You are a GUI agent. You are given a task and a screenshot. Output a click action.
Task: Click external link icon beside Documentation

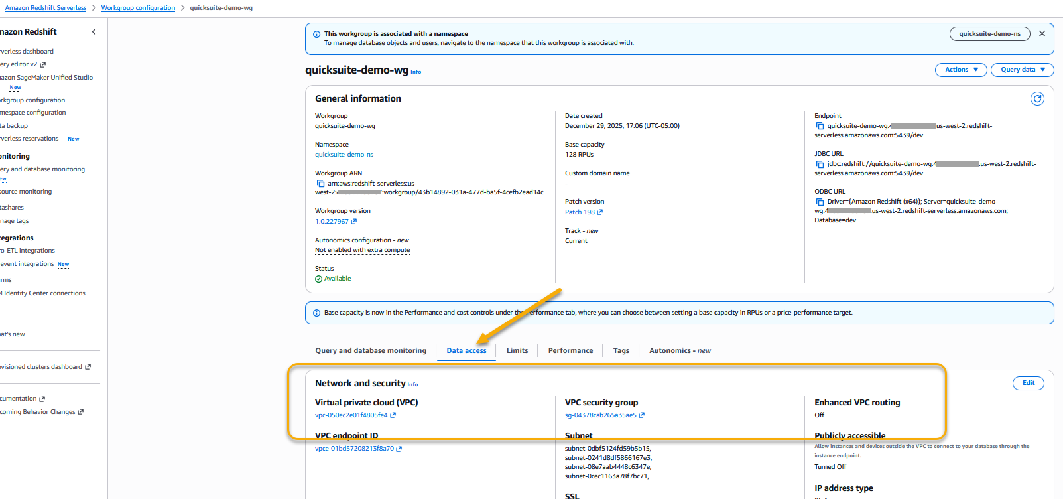[42, 399]
